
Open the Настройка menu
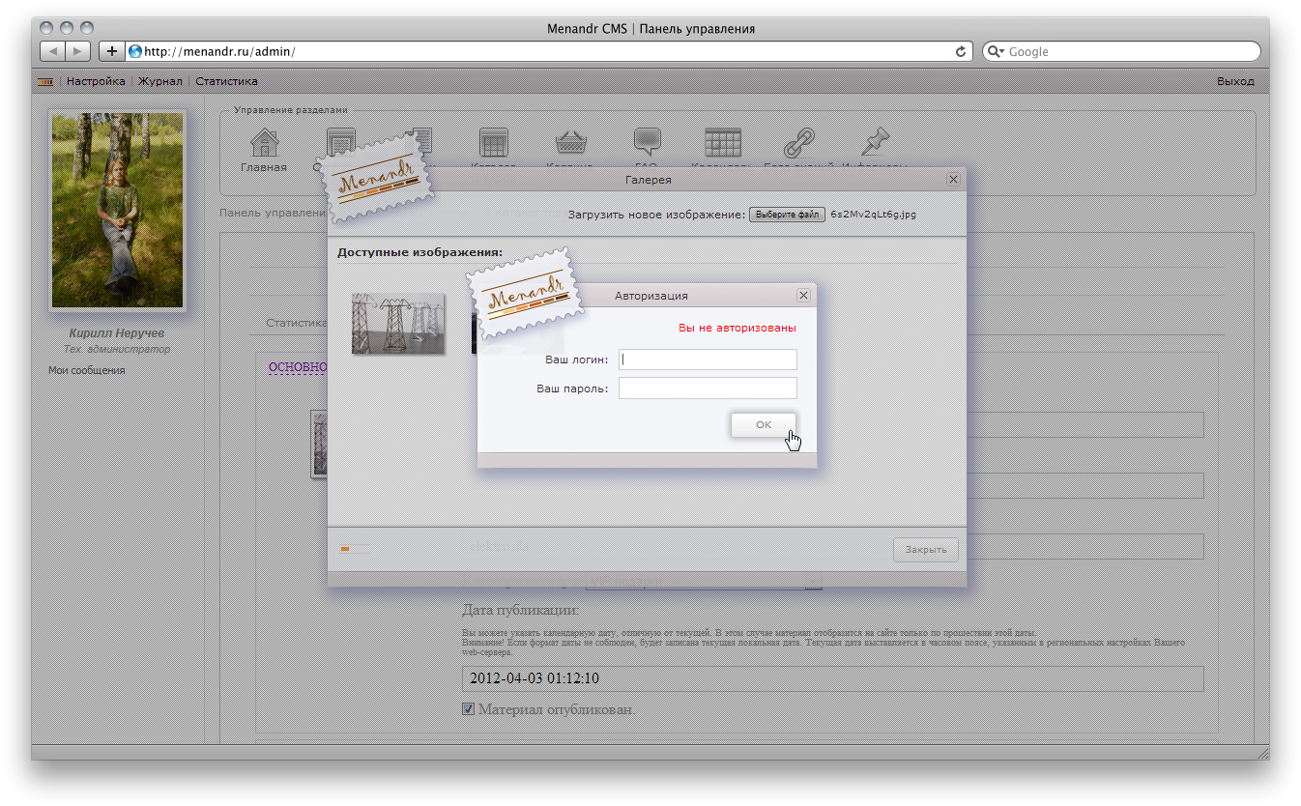[x=96, y=81]
